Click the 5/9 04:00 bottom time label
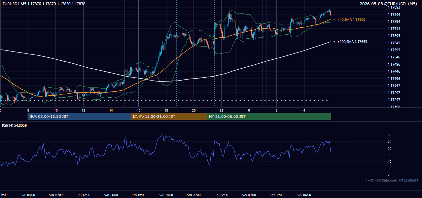 [x=304, y=195]
